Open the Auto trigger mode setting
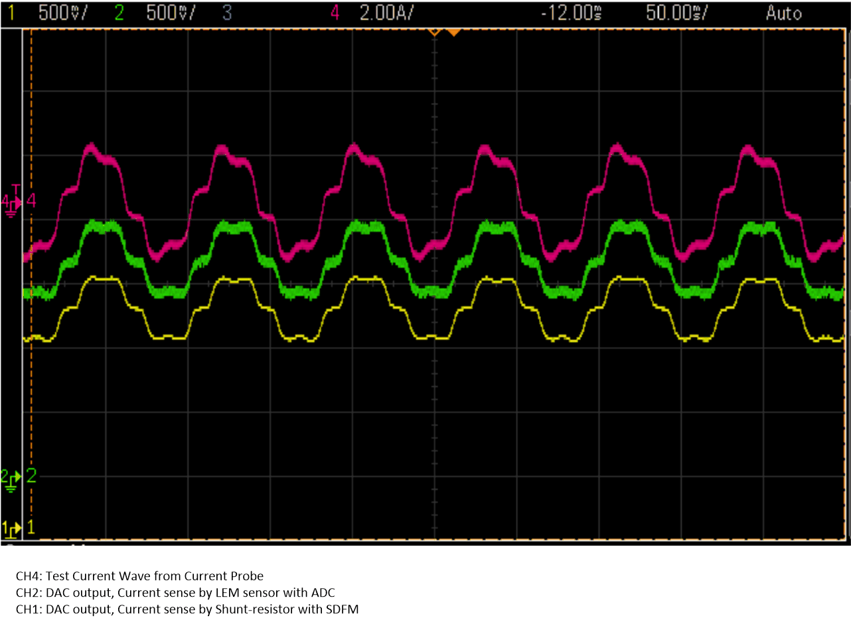This screenshot has width=851, height=618. pos(783,13)
